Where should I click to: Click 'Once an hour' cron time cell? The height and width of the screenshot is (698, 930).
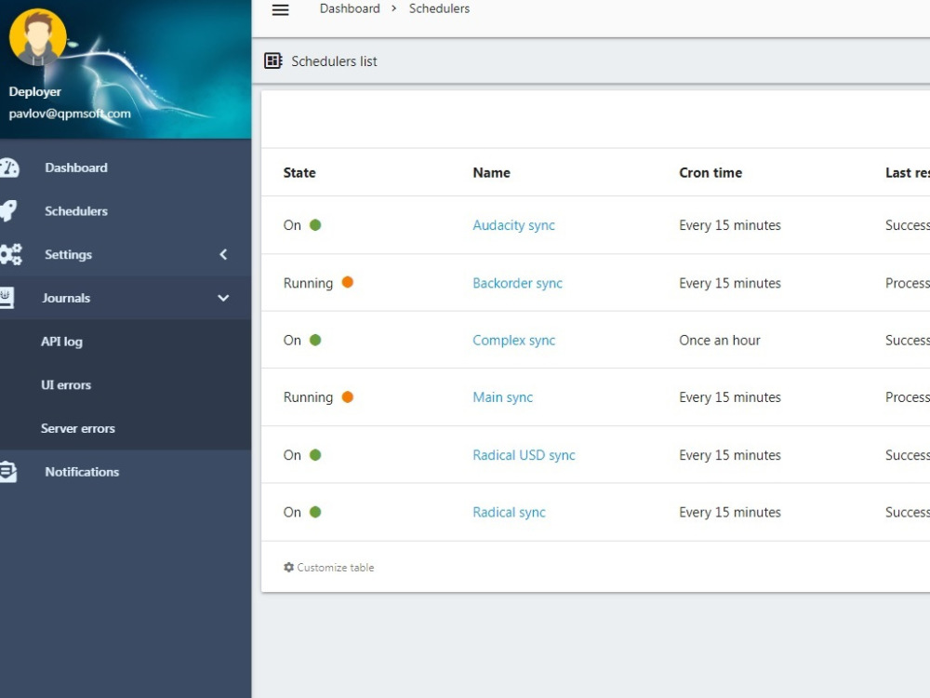[720, 340]
